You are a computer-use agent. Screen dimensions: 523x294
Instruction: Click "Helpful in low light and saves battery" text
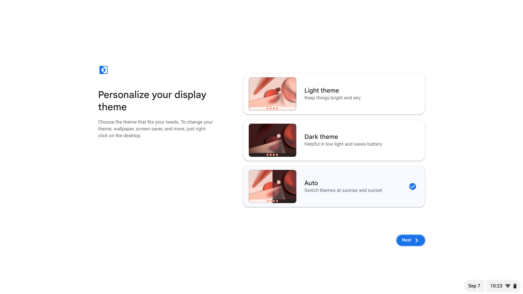(x=343, y=144)
